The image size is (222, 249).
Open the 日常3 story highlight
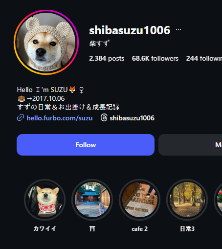pyautogui.click(x=187, y=200)
